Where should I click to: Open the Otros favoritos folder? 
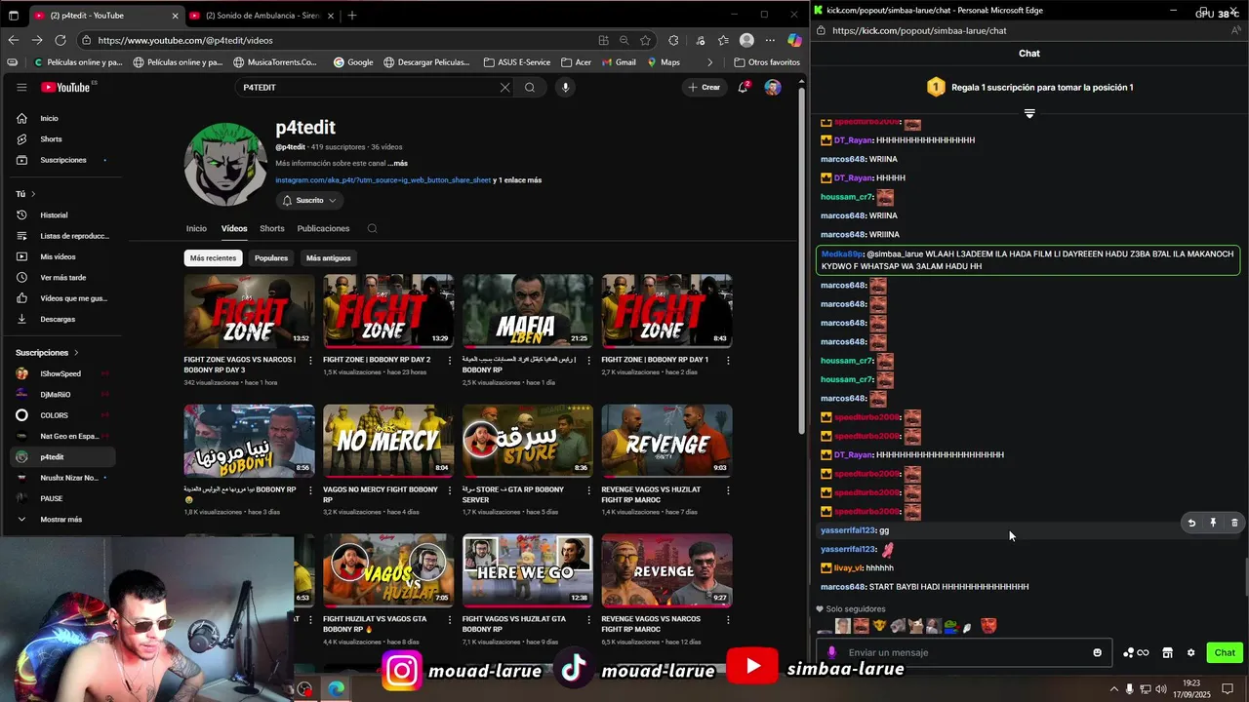[x=767, y=61]
